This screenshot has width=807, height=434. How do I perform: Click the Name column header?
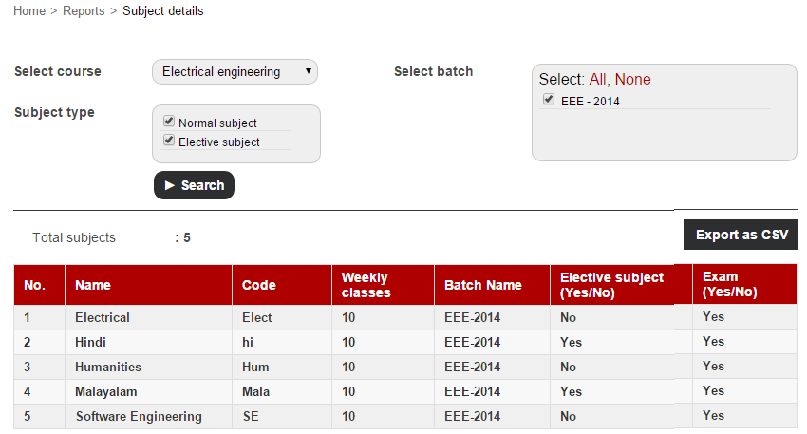point(148,285)
